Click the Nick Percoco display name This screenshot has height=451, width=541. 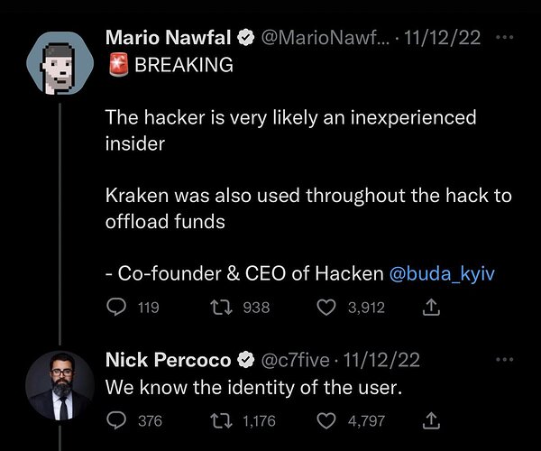(168, 360)
